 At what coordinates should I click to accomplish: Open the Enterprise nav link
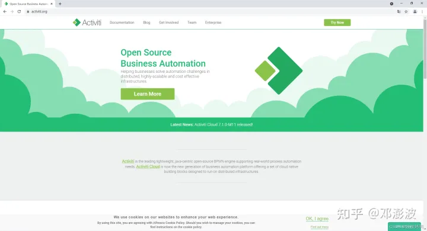(x=213, y=23)
